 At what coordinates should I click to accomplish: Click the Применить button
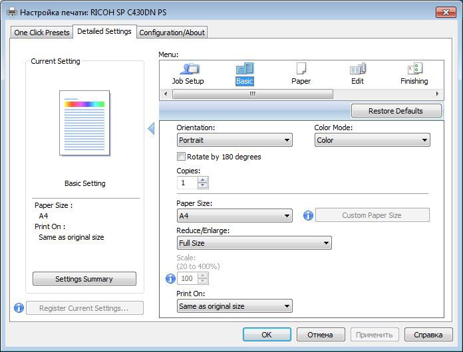coord(375,335)
